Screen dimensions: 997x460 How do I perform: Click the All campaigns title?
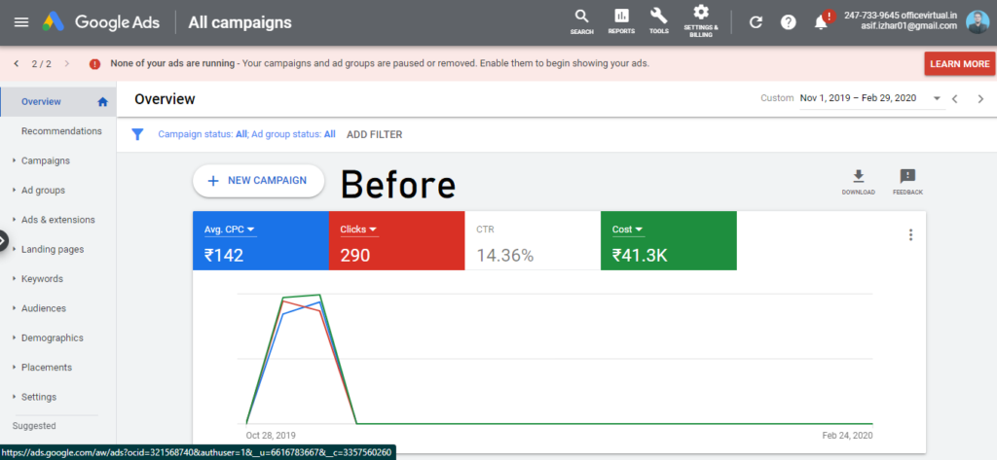coord(240,23)
